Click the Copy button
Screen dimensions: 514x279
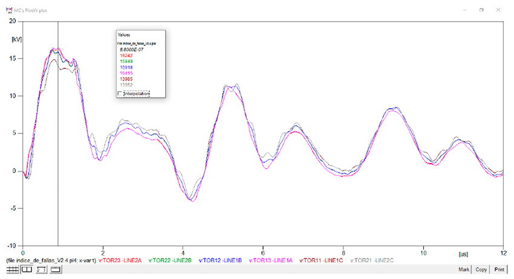point(481,270)
